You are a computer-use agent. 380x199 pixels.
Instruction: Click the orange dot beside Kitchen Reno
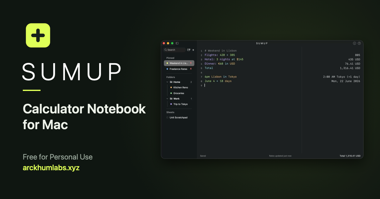click(171, 87)
